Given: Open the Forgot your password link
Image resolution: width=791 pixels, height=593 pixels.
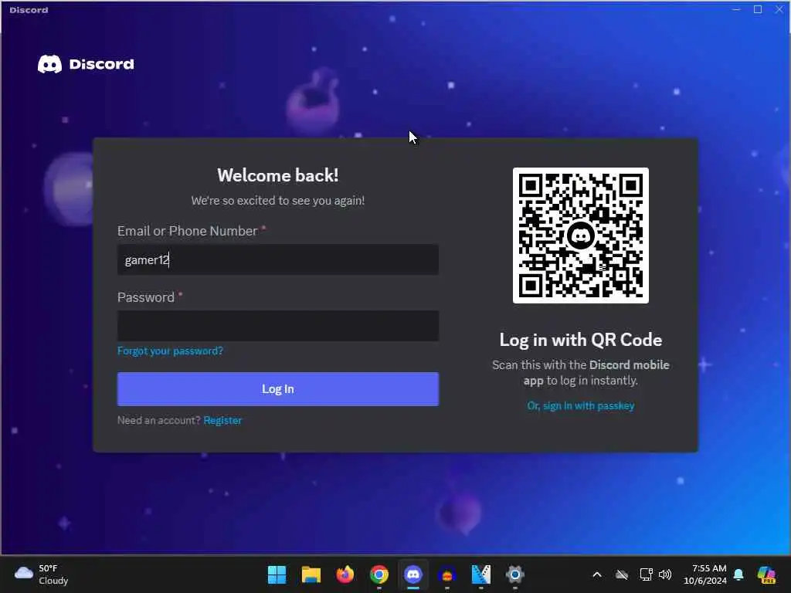Looking at the screenshot, I should pyautogui.click(x=170, y=351).
